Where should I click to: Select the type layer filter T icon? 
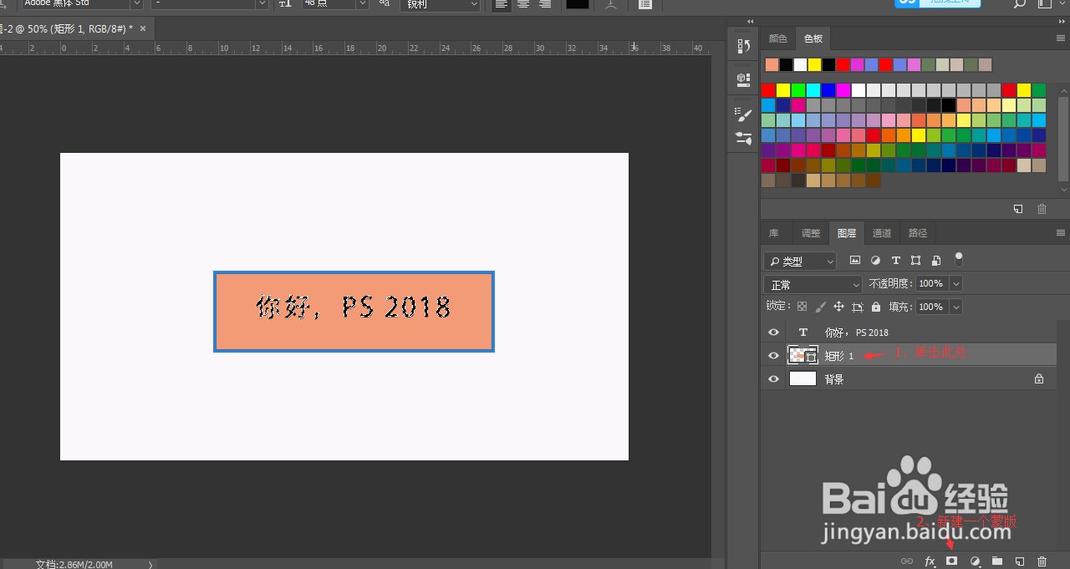pyautogui.click(x=895, y=260)
